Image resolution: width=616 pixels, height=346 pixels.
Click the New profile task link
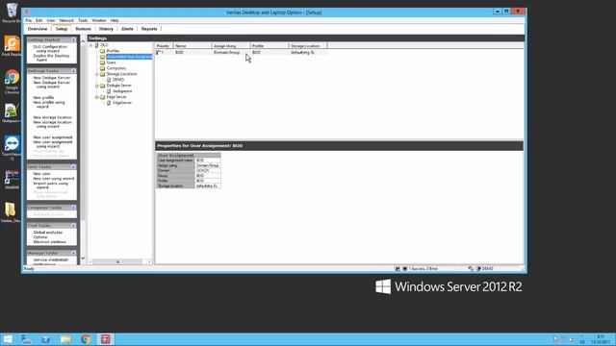[x=43, y=98]
